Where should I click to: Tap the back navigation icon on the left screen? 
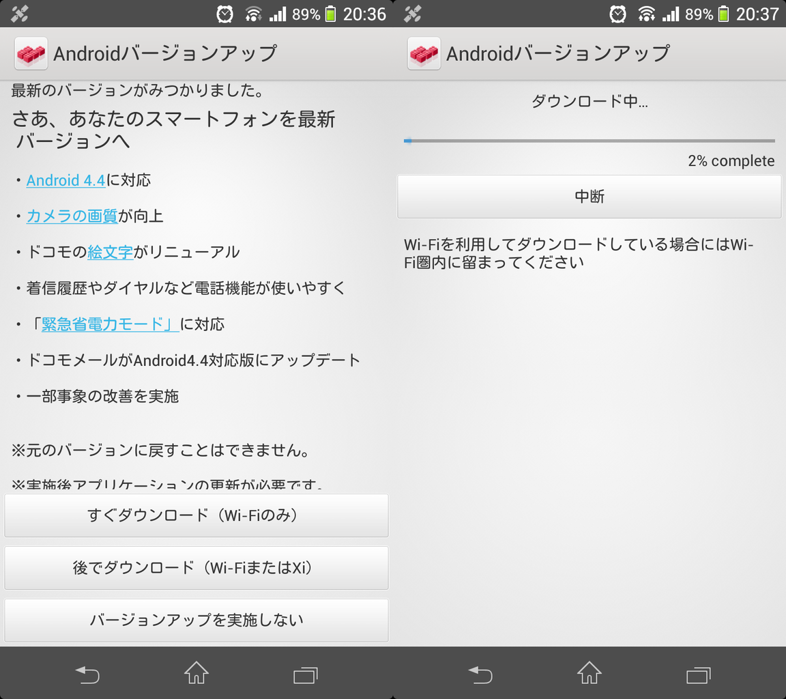click(x=87, y=674)
